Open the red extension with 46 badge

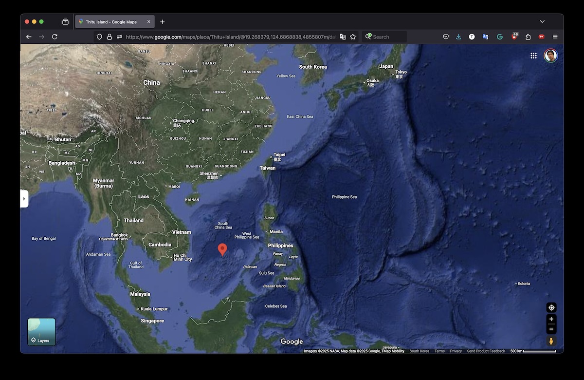pyautogui.click(x=514, y=36)
